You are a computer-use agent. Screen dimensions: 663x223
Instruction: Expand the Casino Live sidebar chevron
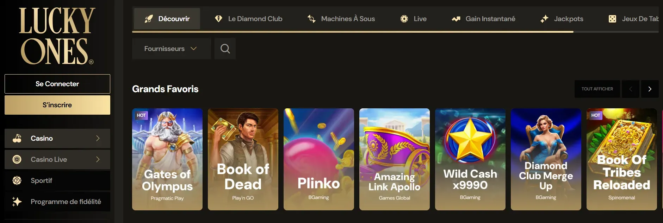98,159
